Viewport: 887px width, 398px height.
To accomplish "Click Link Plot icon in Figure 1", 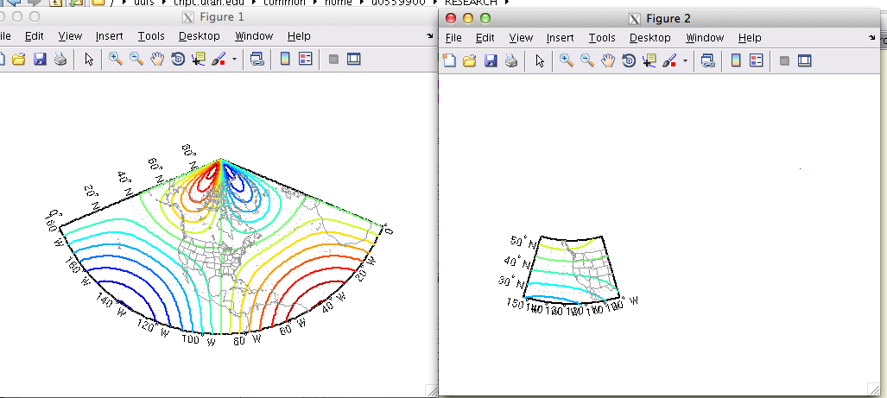I will pyautogui.click(x=257, y=59).
